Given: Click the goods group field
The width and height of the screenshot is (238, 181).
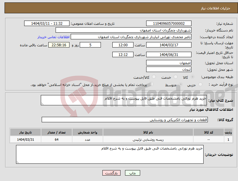Looking at the screenshot, I should 125,120.
